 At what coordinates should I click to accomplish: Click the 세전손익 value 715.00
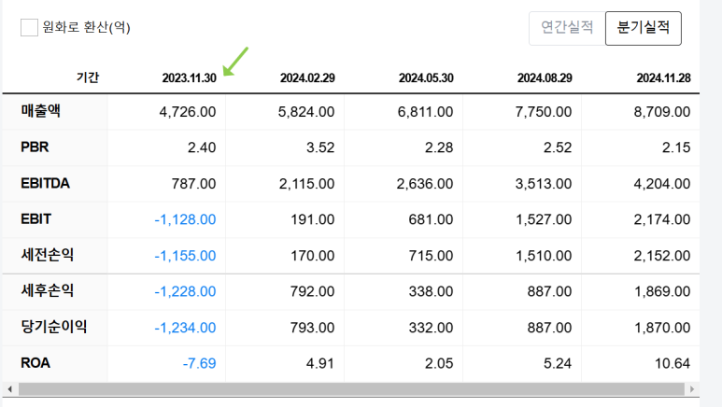(x=431, y=256)
